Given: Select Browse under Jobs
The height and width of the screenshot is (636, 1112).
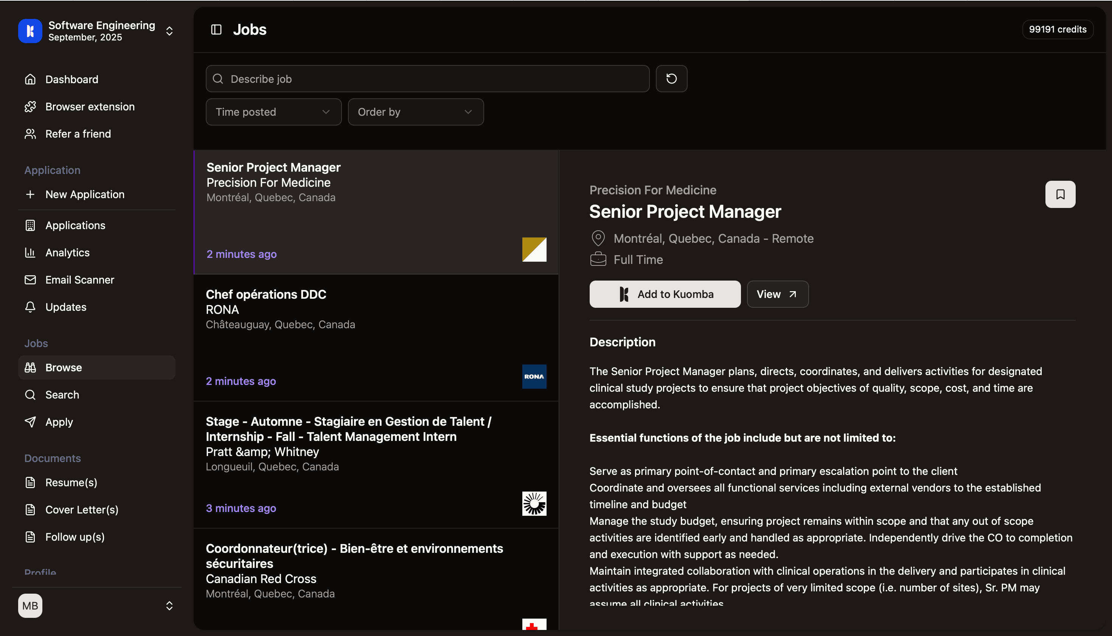Looking at the screenshot, I should point(96,368).
